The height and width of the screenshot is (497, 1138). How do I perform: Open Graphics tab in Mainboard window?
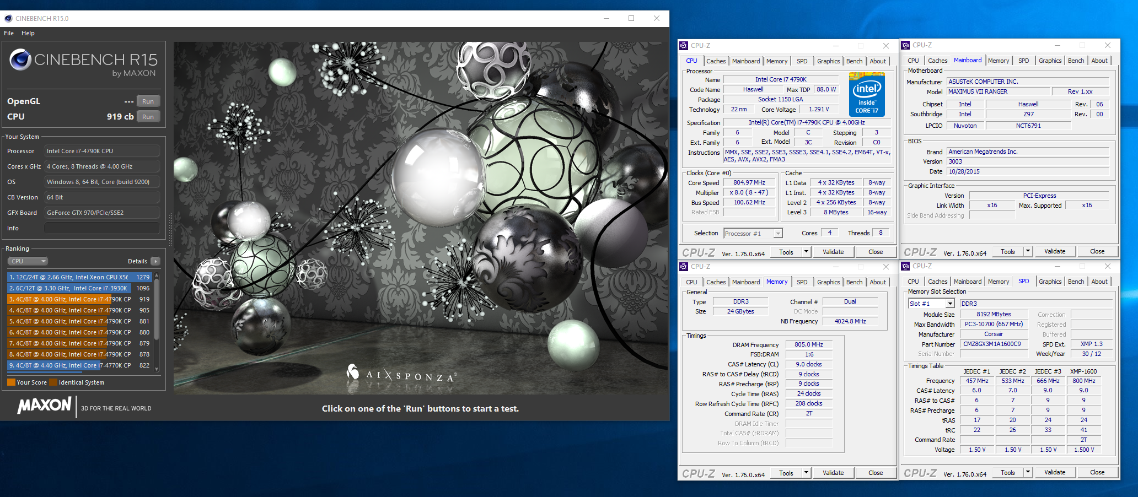coord(1050,61)
